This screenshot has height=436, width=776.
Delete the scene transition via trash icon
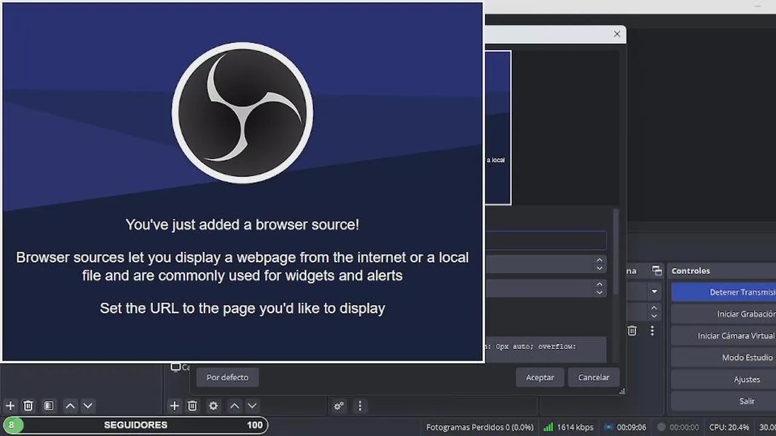[632, 331]
